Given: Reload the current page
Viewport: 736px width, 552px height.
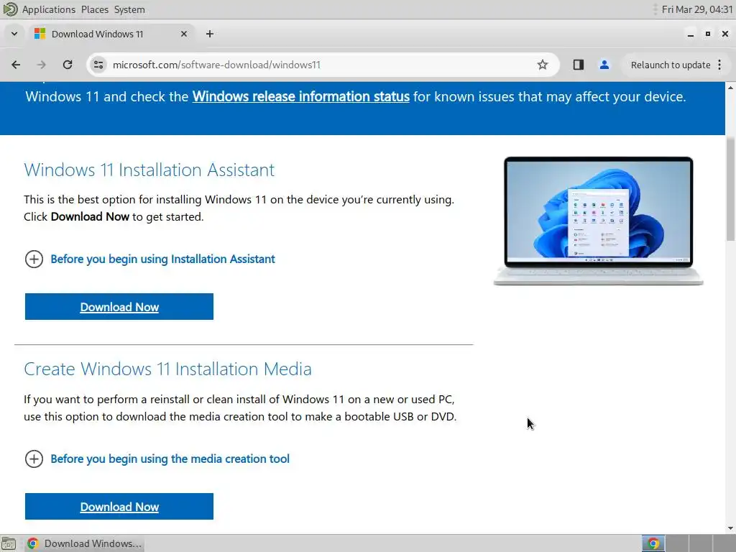Looking at the screenshot, I should coord(68,65).
